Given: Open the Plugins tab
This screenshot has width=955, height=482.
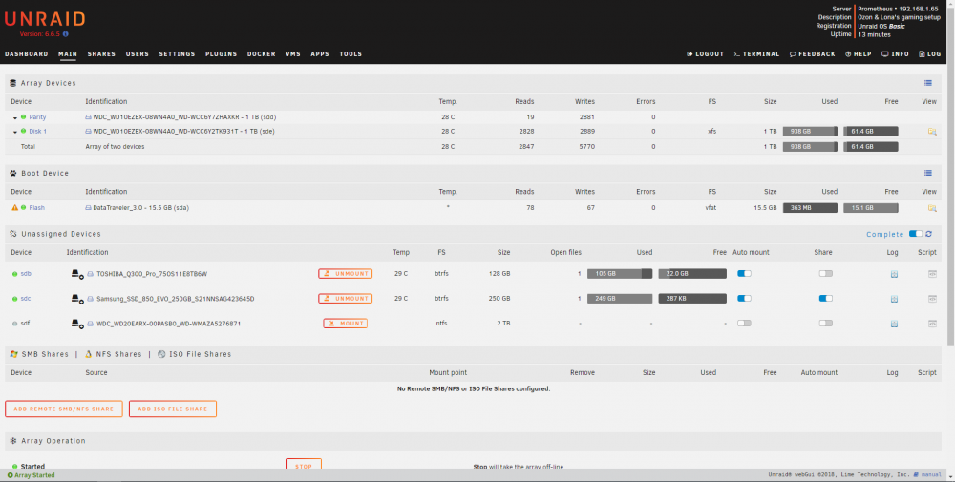Looking at the screenshot, I should click(x=222, y=54).
